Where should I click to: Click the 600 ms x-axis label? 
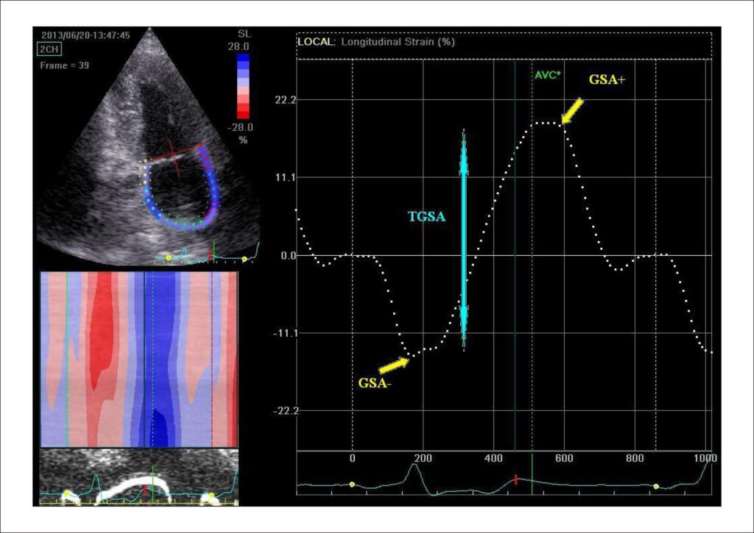[564, 458]
